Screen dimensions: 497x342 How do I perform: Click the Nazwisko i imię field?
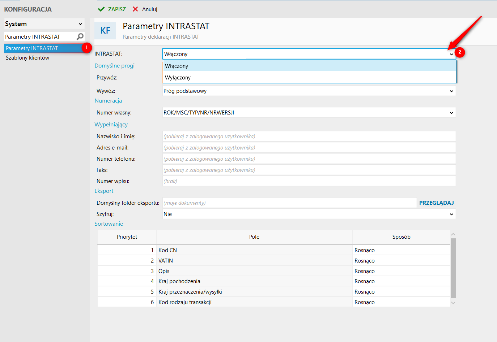[x=309, y=137]
